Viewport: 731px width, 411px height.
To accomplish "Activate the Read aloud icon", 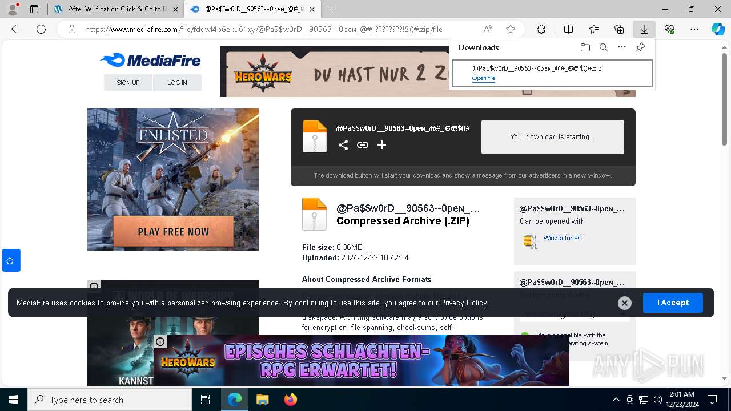I will pyautogui.click(x=488, y=29).
